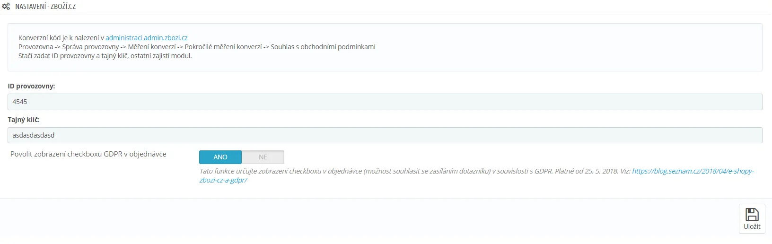This screenshot has width=772, height=244.
Task: Click the "ID provozovny:" field label
Action: (x=31, y=86)
